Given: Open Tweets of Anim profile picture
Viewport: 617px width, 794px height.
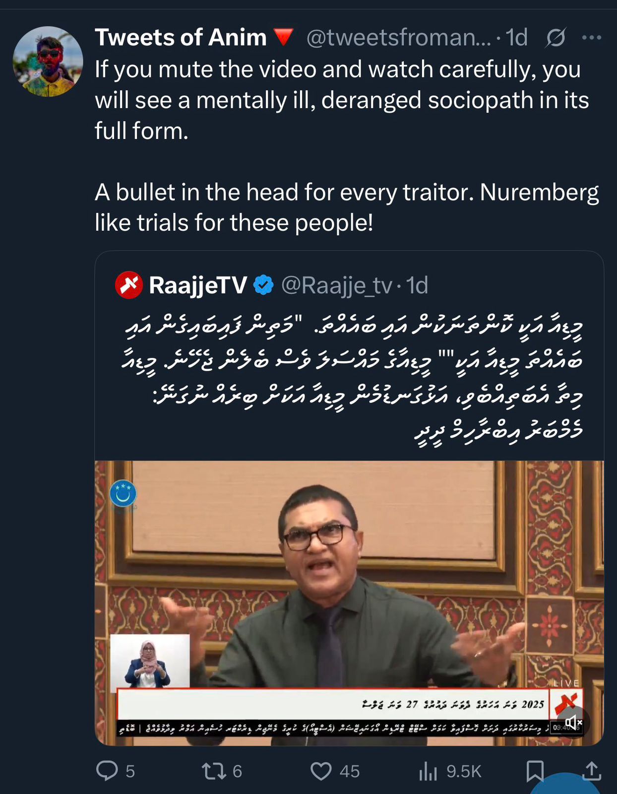Looking at the screenshot, I should [48, 61].
